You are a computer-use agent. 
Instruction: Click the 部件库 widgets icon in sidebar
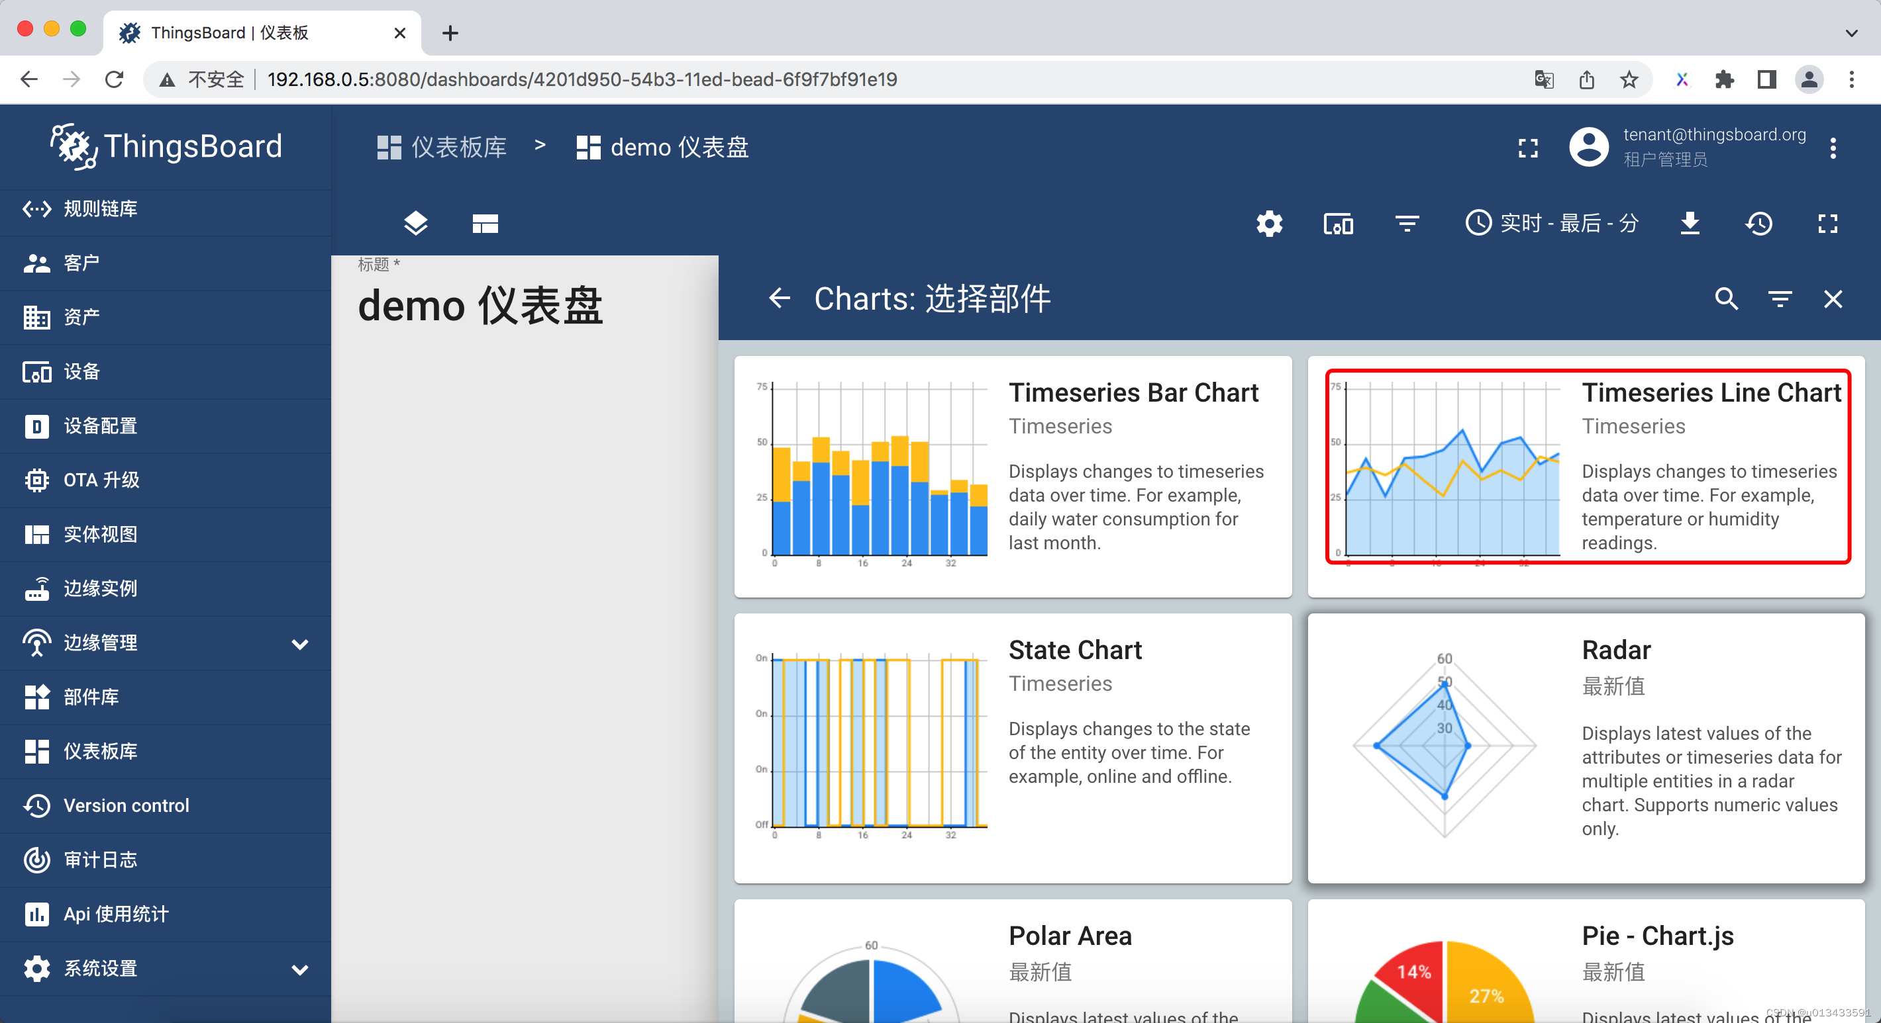(x=36, y=697)
